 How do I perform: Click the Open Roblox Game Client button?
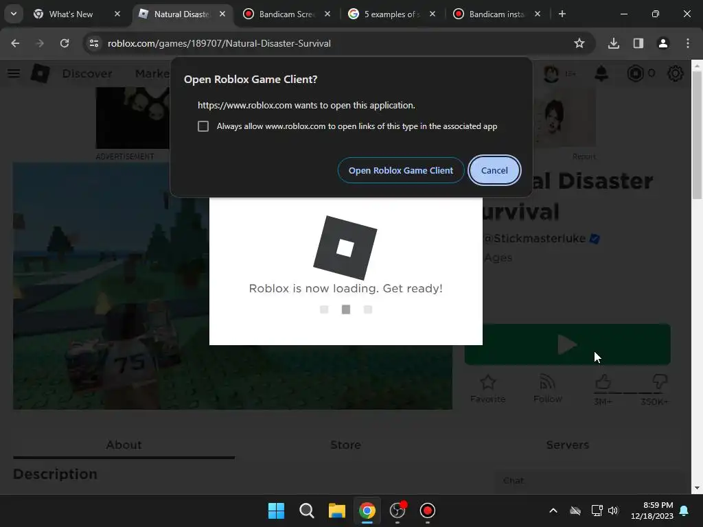click(401, 170)
